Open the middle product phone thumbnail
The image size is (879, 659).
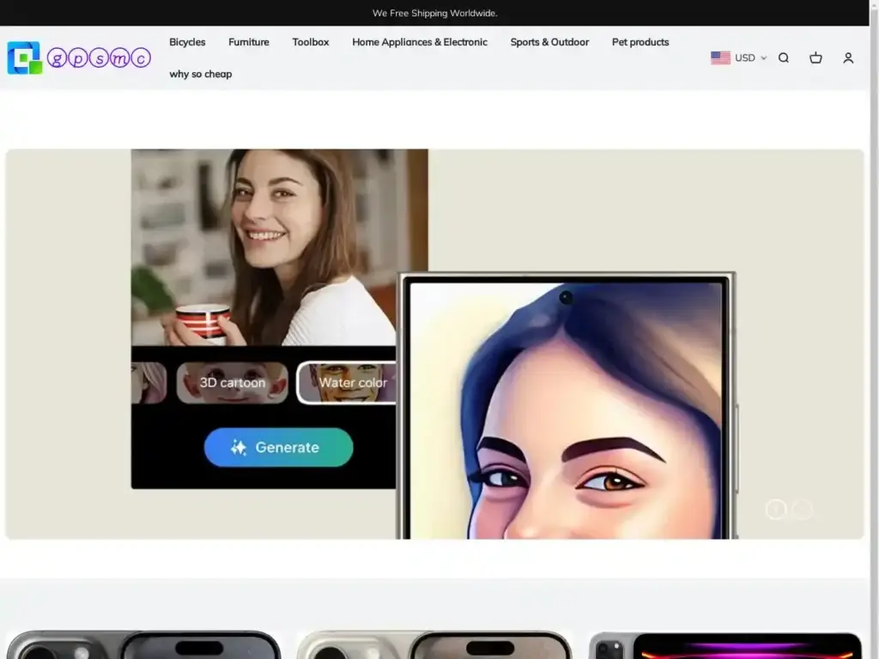[x=434, y=644]
